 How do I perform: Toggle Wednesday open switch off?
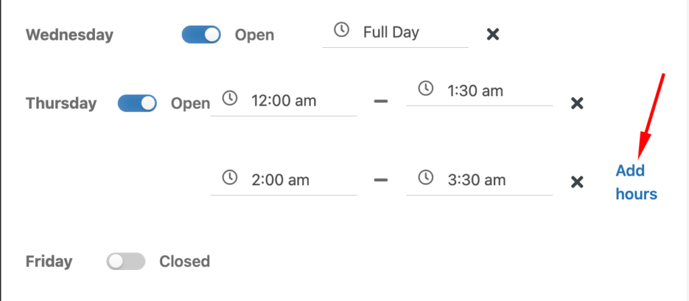(x=201, y=35)
